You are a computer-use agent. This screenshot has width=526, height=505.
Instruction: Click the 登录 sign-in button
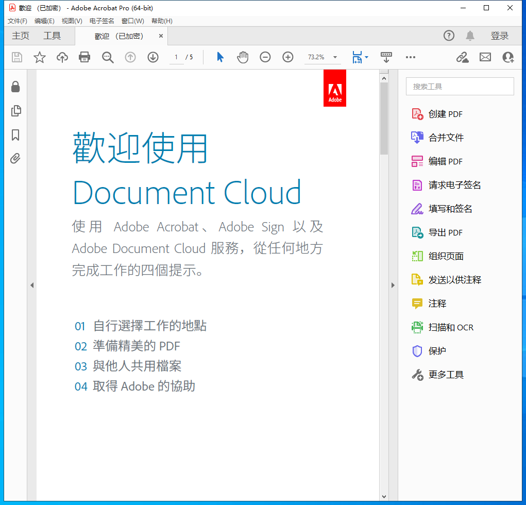[x=499, y=36]
